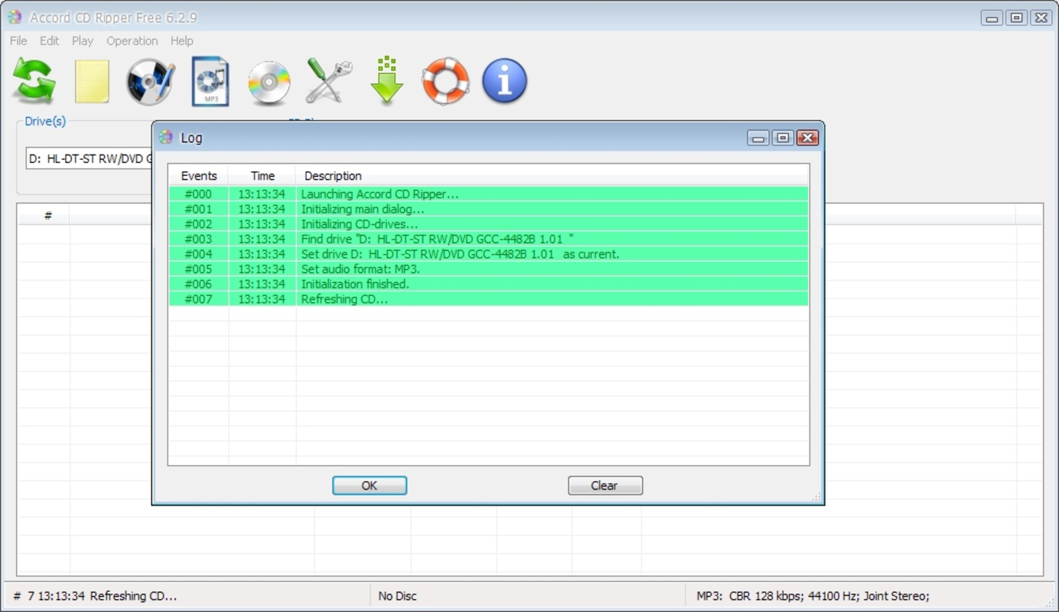
Task: Click status bar '# 7 13:13:34 Refreshing CD…'
Action: (95, 596)
